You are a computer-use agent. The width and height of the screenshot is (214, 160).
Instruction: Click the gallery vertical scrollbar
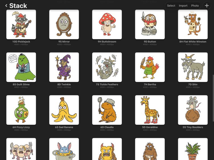pyautogui.click(x=213, y=98)
